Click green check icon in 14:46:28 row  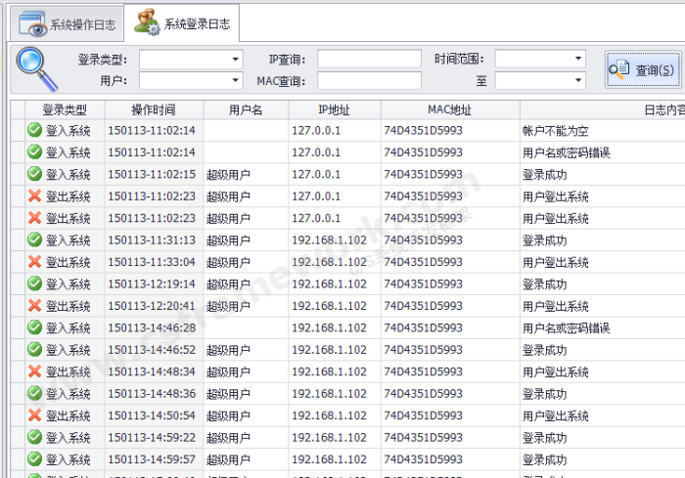(34, 328)
